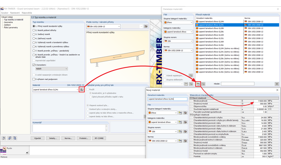Select Geometrie in the navigation tree
The image size is (281, 165).
click(9, 23)
